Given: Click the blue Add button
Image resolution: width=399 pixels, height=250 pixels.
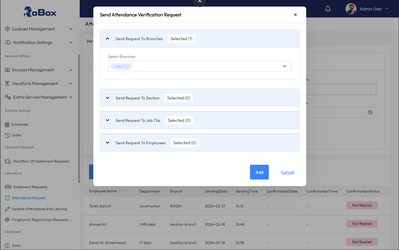Looking at the screenshot, I should click(x=259, y=172).
